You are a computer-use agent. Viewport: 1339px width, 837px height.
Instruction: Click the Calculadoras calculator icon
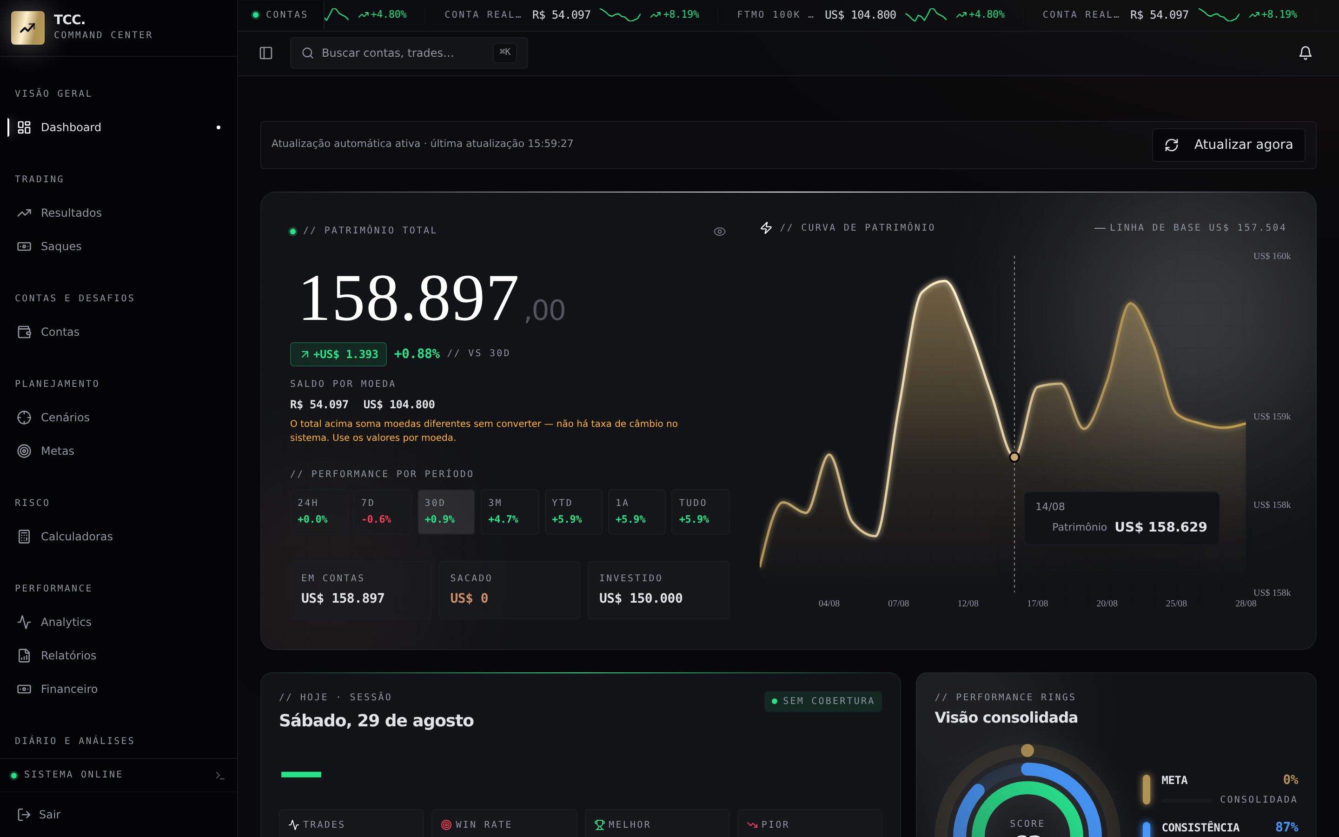click(24, 537)
